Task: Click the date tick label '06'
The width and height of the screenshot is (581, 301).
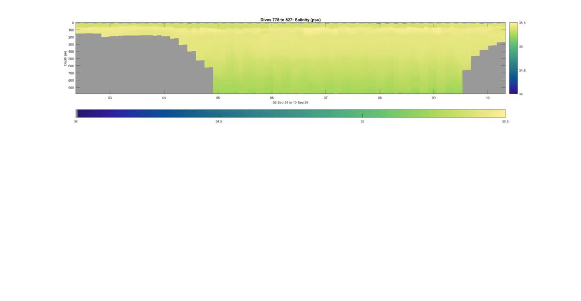Action: tap(272, 98)
